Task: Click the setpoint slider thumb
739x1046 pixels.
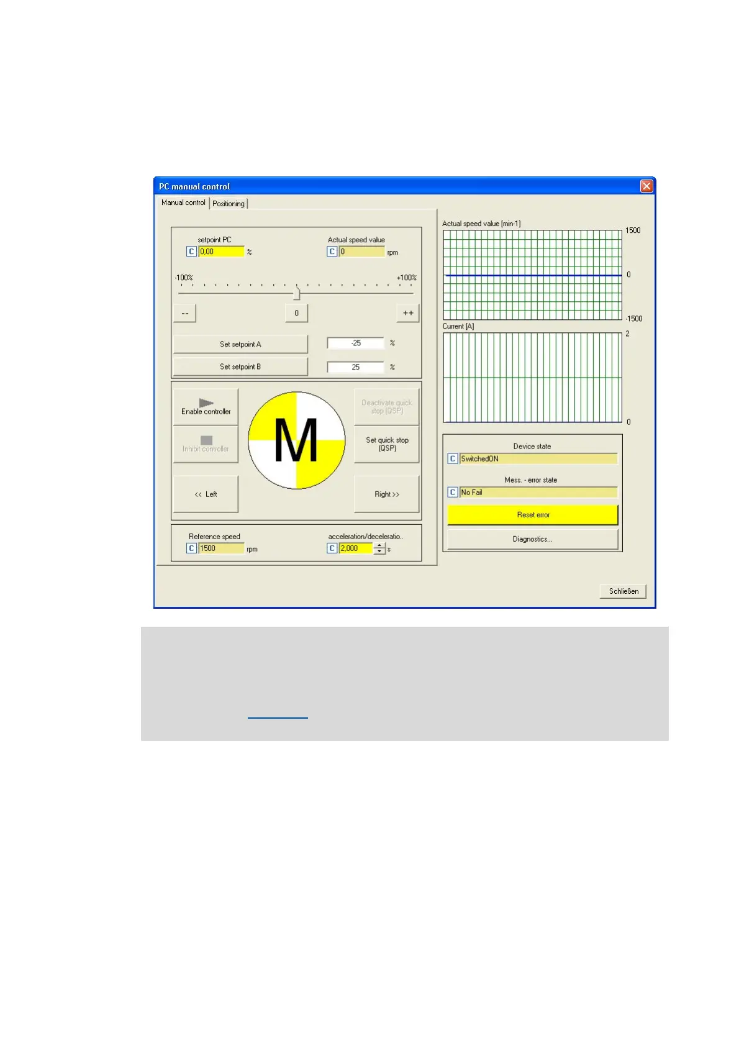Action: pos(297,293)
